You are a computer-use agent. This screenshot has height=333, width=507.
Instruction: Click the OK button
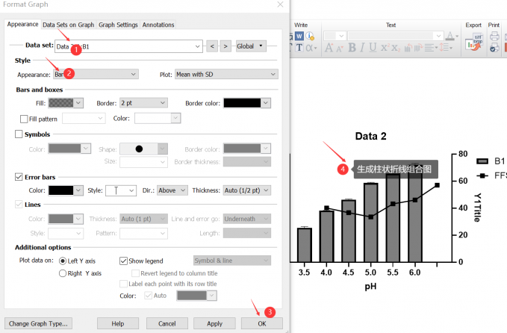tap(262, 323)
